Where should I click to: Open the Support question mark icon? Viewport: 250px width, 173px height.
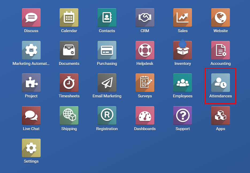[183, 116]
